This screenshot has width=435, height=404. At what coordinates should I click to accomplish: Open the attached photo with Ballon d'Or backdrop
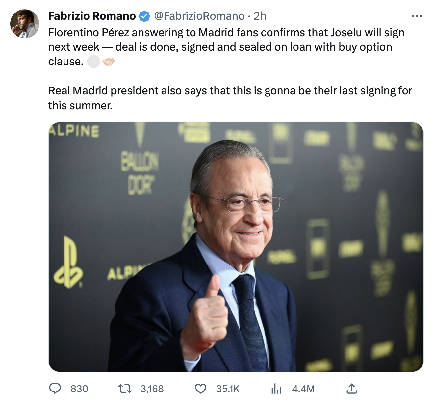[236, 247]
